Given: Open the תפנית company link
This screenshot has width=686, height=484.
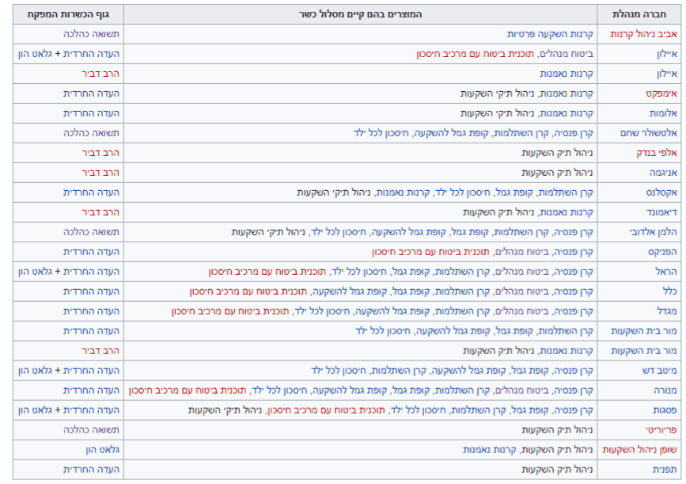Looking at the screenshot, I should click(665, 469).
